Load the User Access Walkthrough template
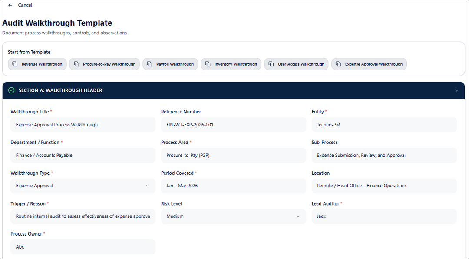The width and height of the screenshot is (469, 259). pyautogui.click(x=297, y=64)
